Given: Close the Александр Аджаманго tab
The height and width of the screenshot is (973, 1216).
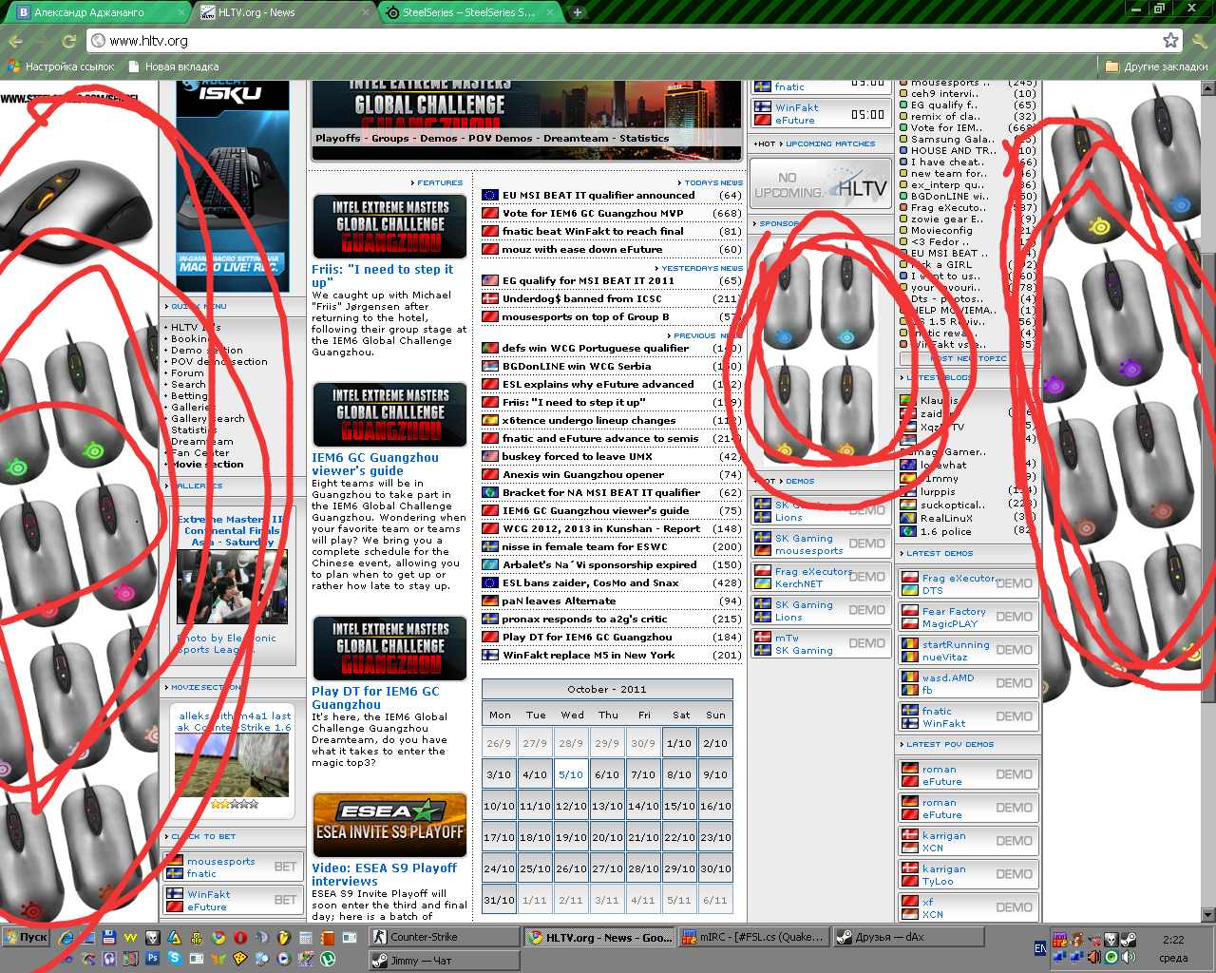Looking at the screenshot, I should pyautogui.click(x=180, y=12).
